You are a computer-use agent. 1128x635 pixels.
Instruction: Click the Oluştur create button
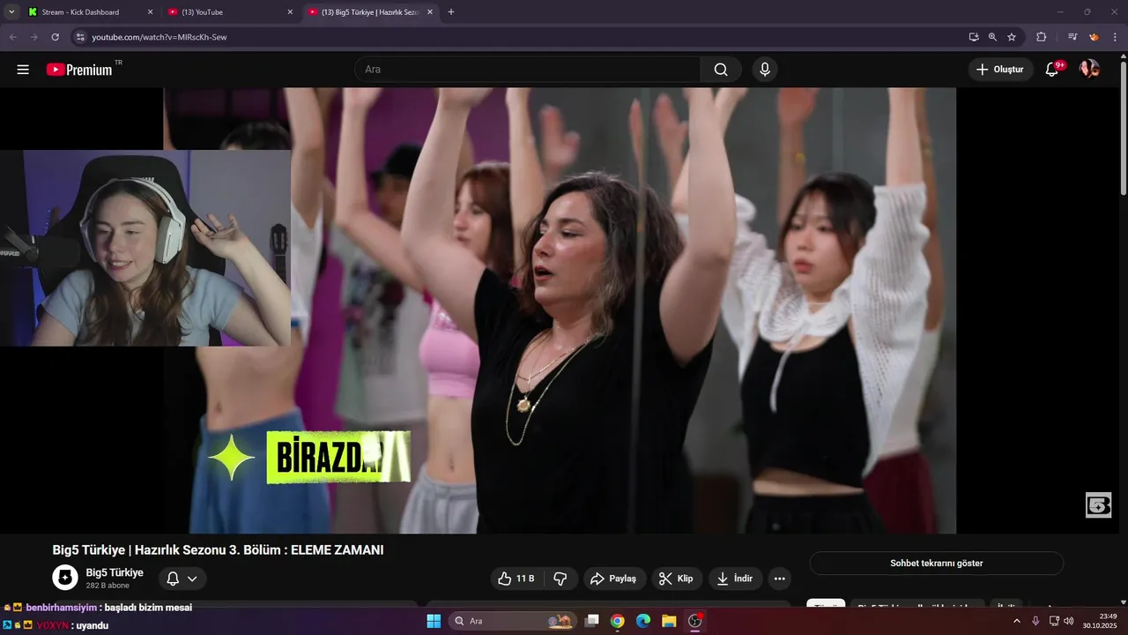(1000, 70)
